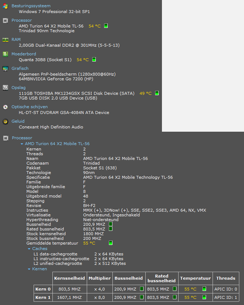This screenshot has width=244, height=305.
Task: Click the x 8,0 multiplier cell
Action: tap(100, 297)
